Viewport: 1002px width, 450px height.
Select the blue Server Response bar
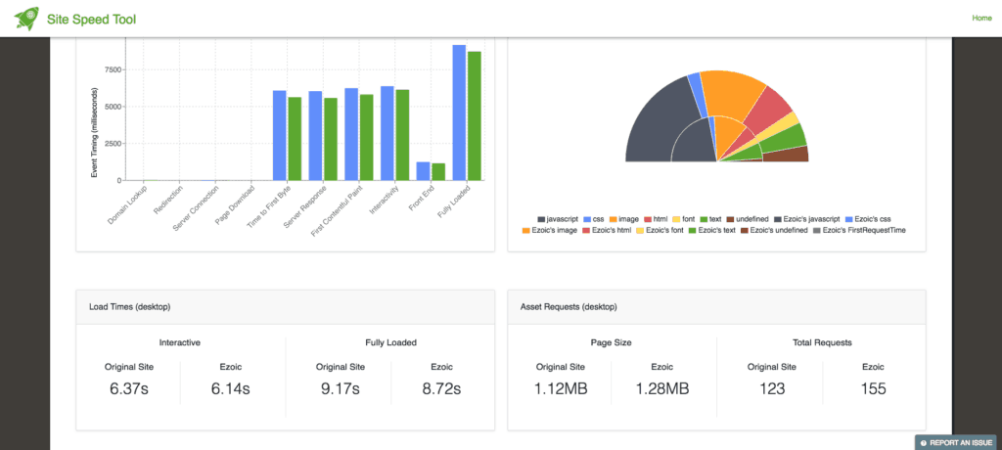[315, 136]
